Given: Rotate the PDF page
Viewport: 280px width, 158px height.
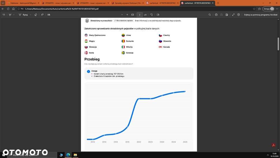Looking at the screenshot, I should pos(151,15).
